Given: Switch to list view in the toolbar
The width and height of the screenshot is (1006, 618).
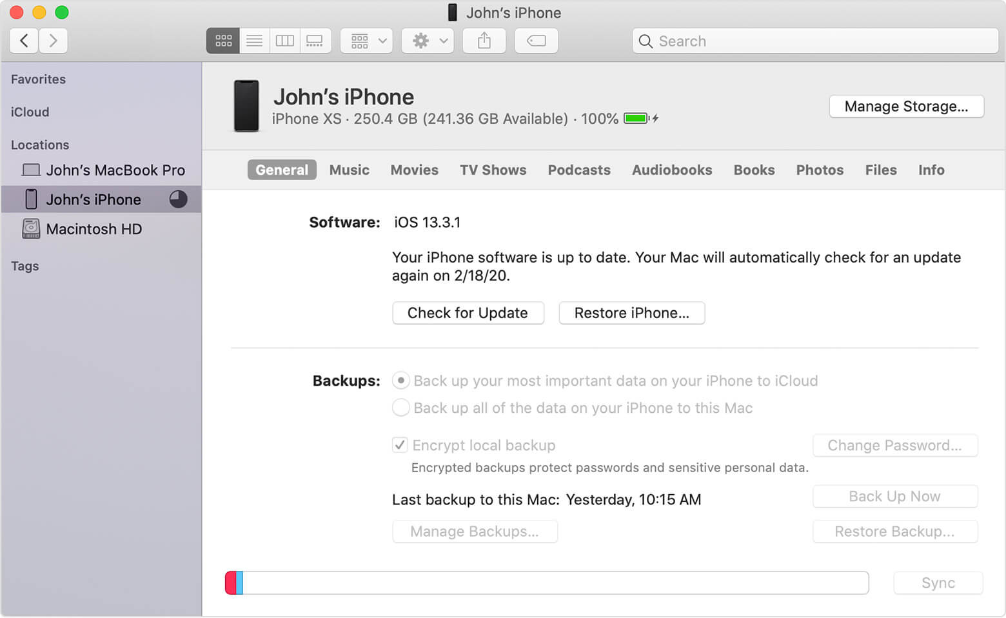Looking at the screenshot, I should 253,40.
